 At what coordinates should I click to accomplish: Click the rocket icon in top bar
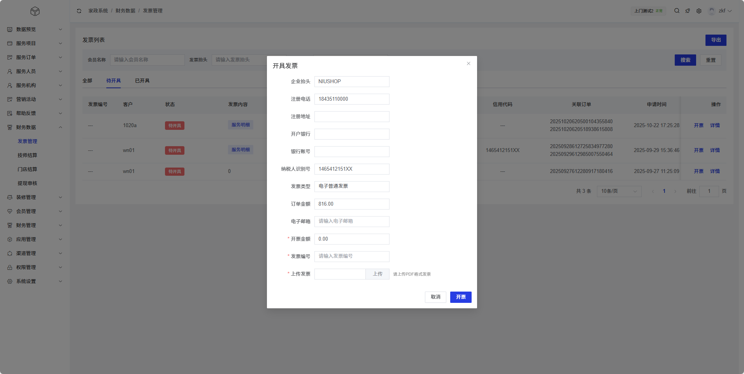(x=688, y=11)
